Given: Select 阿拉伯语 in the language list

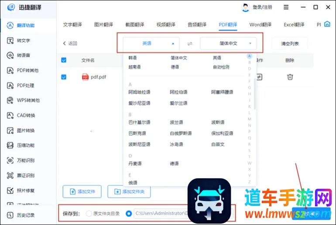Looking at the screenshot, I should [x=178, y=92].
